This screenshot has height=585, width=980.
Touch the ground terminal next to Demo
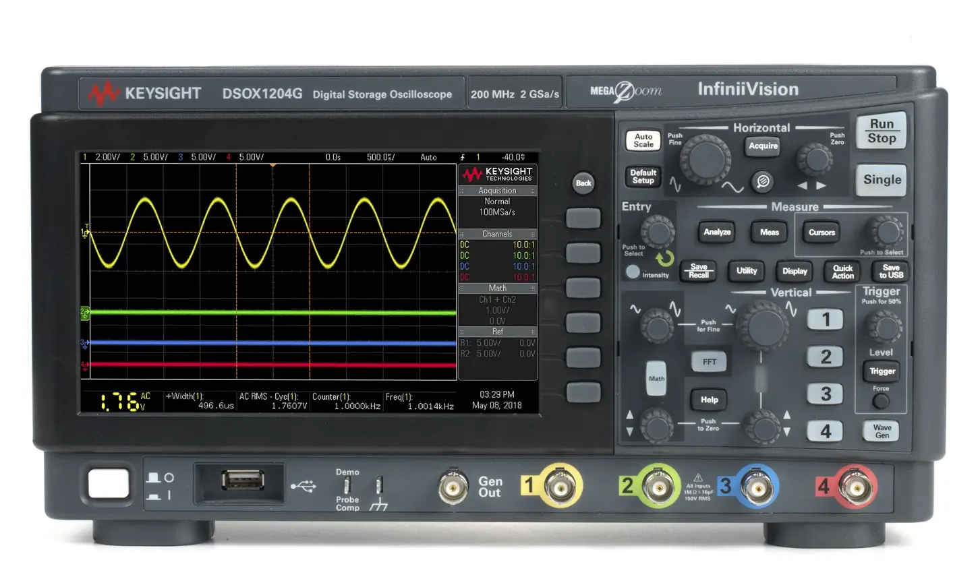point(380,485)
